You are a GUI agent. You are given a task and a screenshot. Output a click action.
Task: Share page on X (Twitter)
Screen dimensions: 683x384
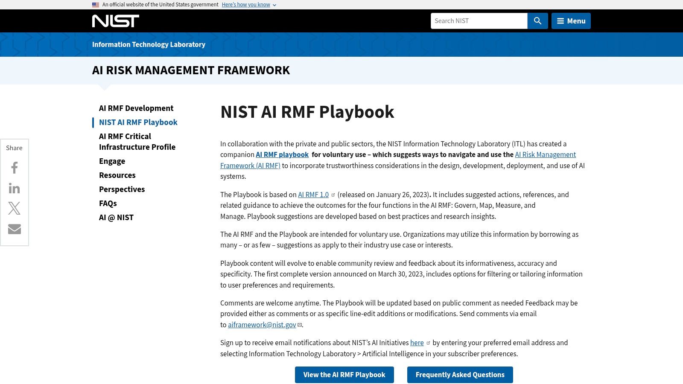coord(15,208)
